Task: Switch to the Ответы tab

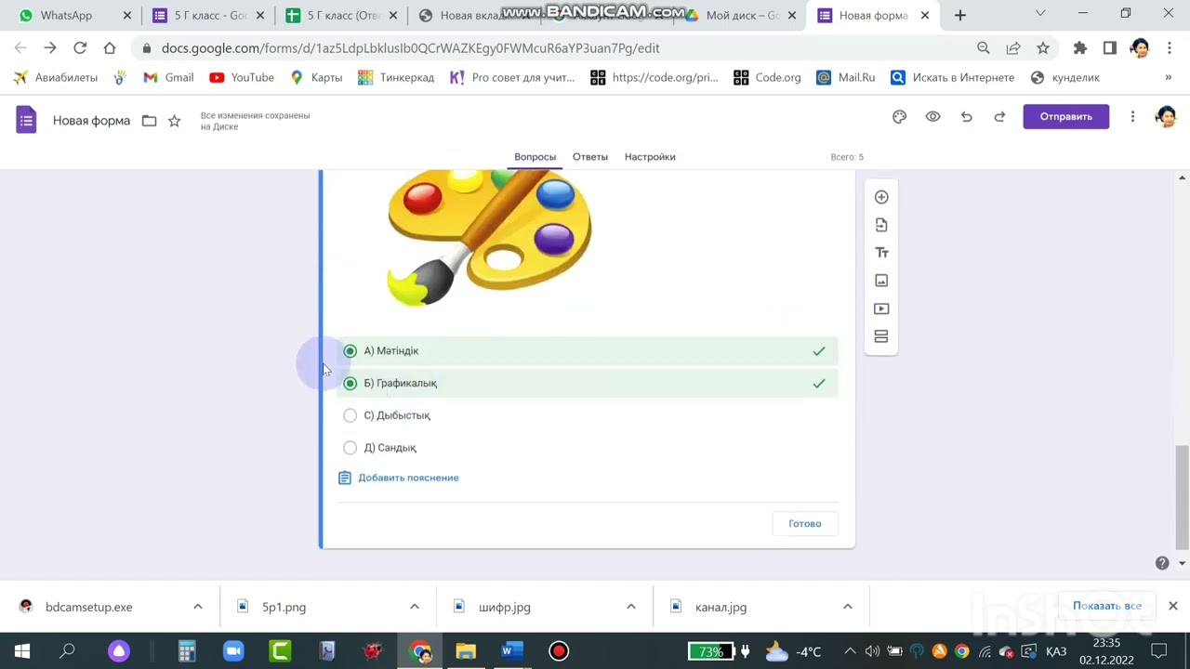Action: 590,157
